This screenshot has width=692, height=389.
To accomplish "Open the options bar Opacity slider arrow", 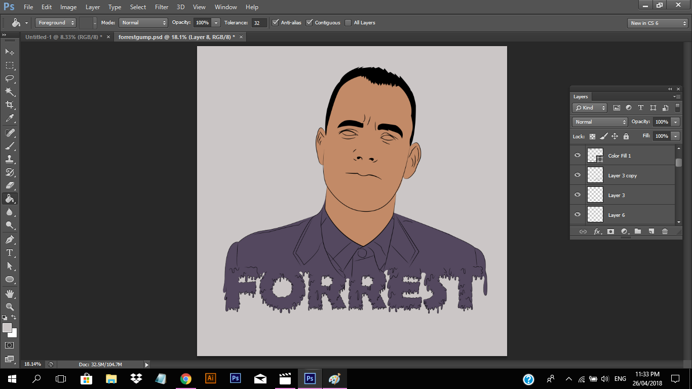I will click(216, 23).
